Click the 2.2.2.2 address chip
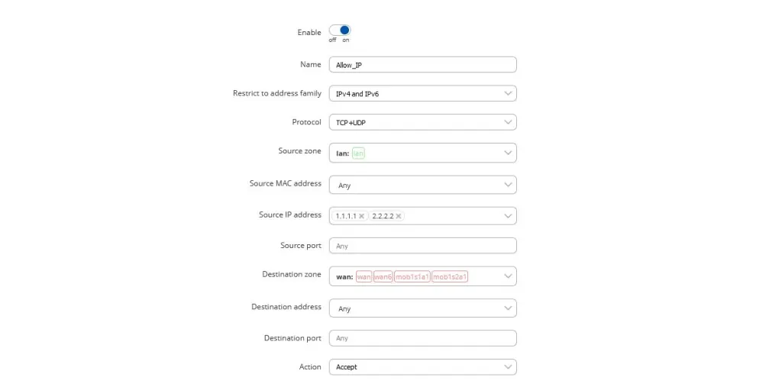The image size is (782, 387). 386,216
